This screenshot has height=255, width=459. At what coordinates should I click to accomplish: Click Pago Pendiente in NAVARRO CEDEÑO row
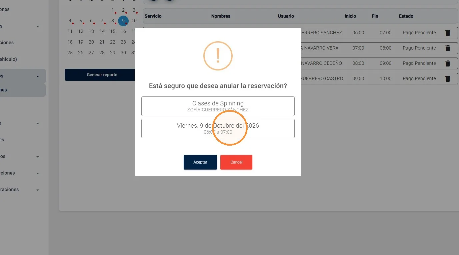point(419,63)
